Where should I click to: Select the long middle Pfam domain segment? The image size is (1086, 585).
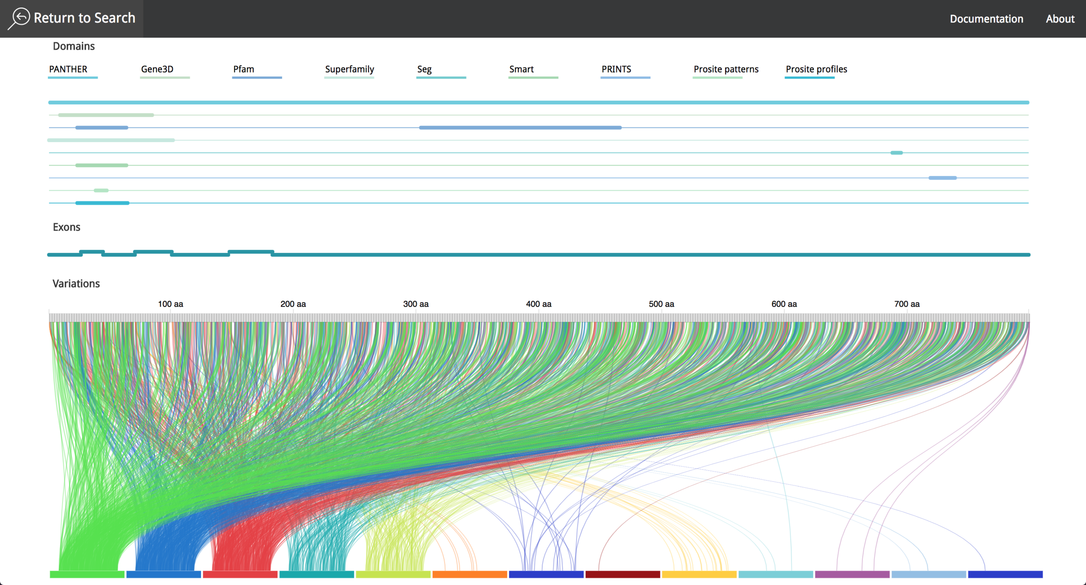[x=520, y=128]
